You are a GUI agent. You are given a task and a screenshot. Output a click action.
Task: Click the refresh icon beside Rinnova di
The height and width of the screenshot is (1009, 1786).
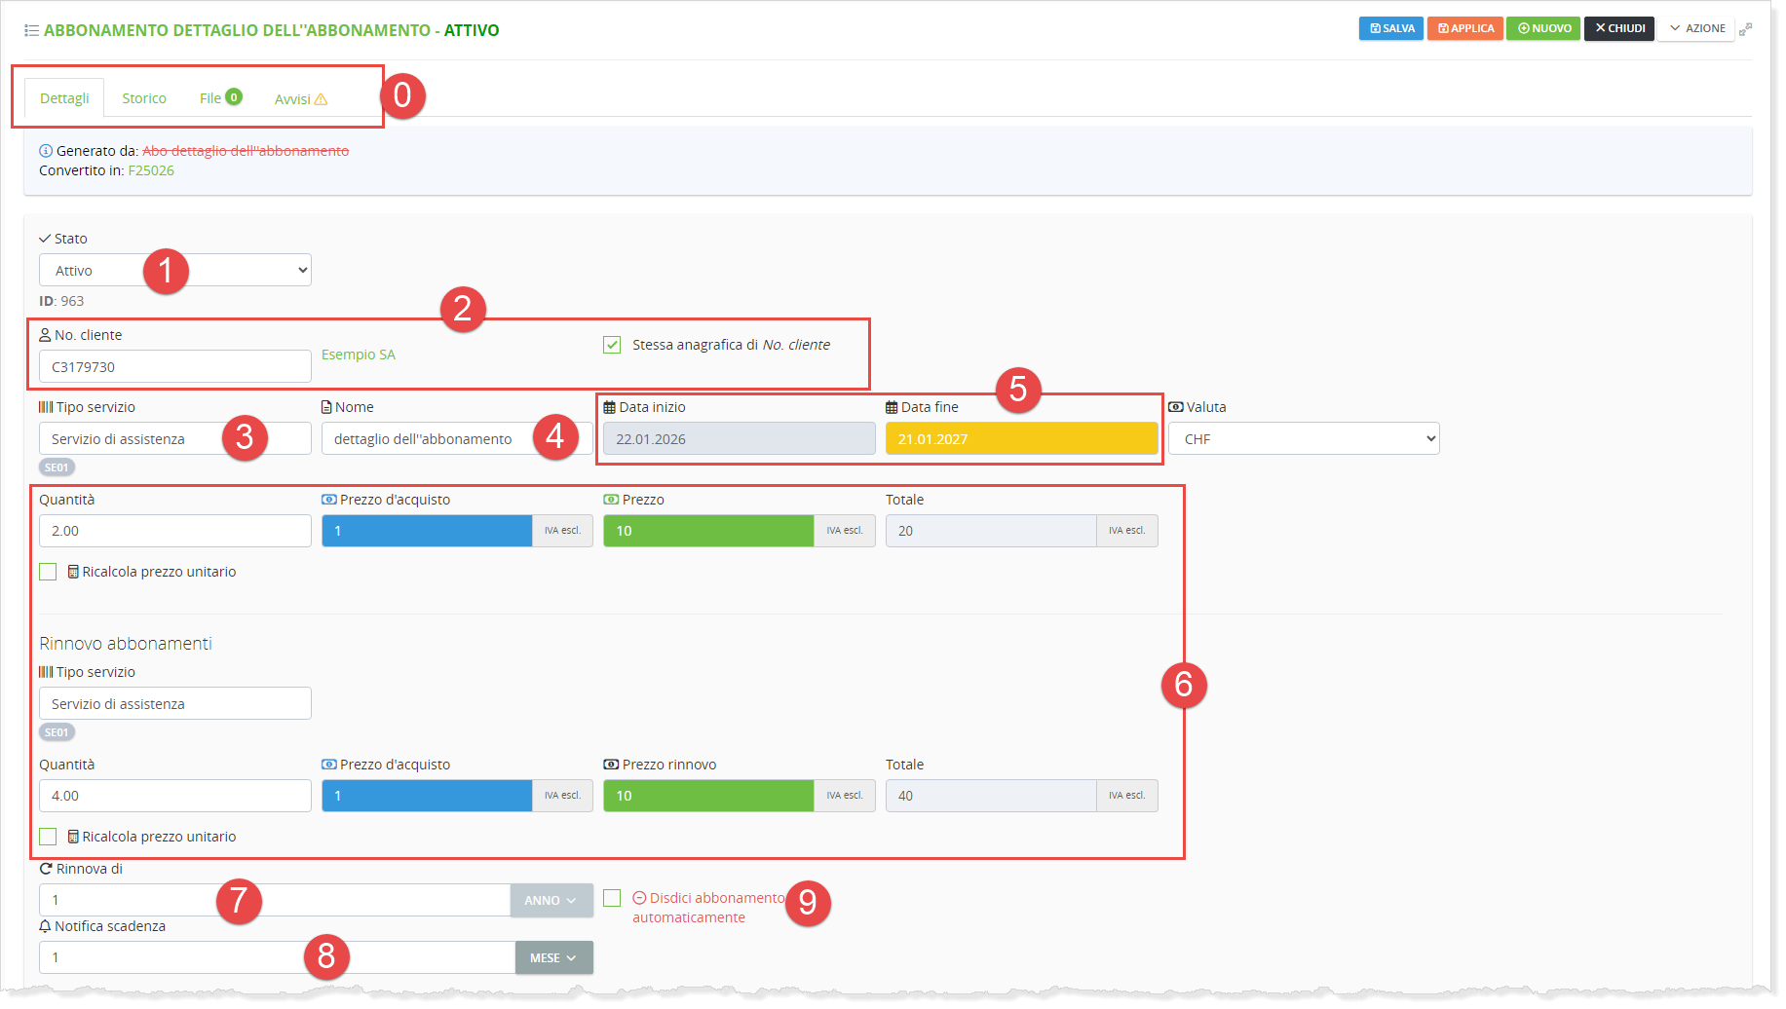tap(46, 869)
